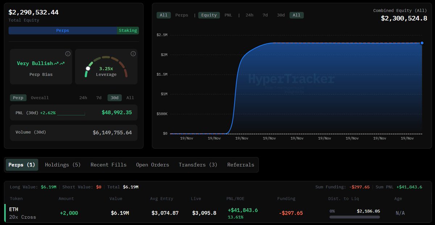Switch the chart to PNL view
This screenshot has width=435, height=225.
point(228,15)
